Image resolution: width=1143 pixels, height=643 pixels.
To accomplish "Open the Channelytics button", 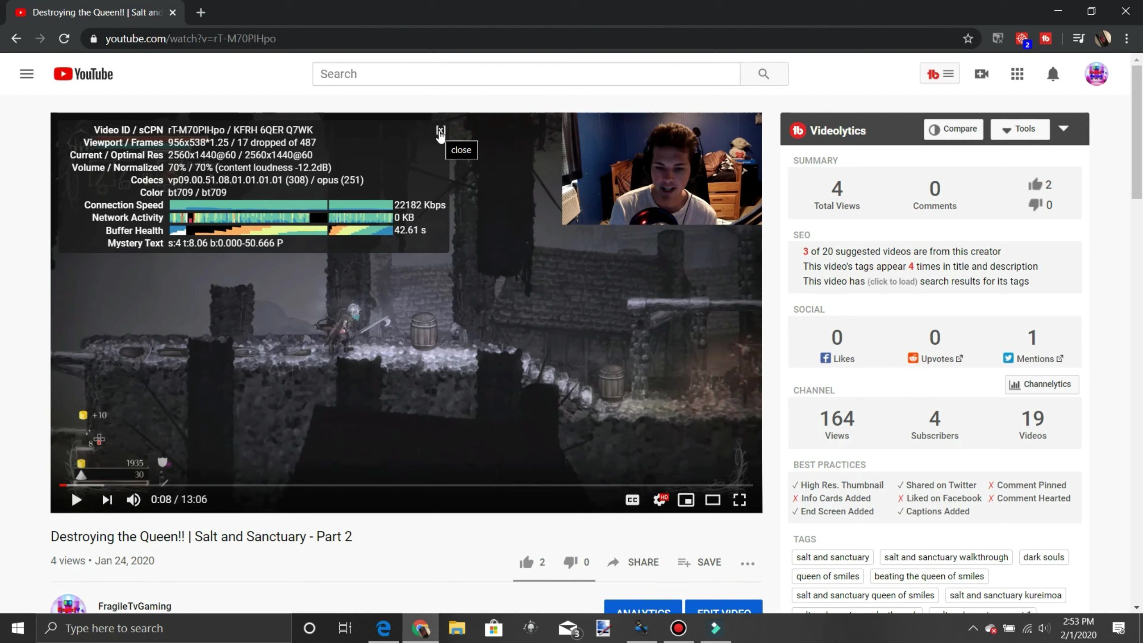I will (1042, 384).
